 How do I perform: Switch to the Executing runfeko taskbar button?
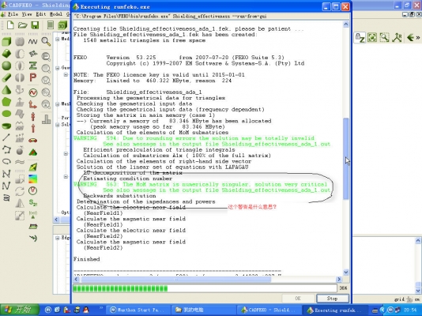[335, 310]
